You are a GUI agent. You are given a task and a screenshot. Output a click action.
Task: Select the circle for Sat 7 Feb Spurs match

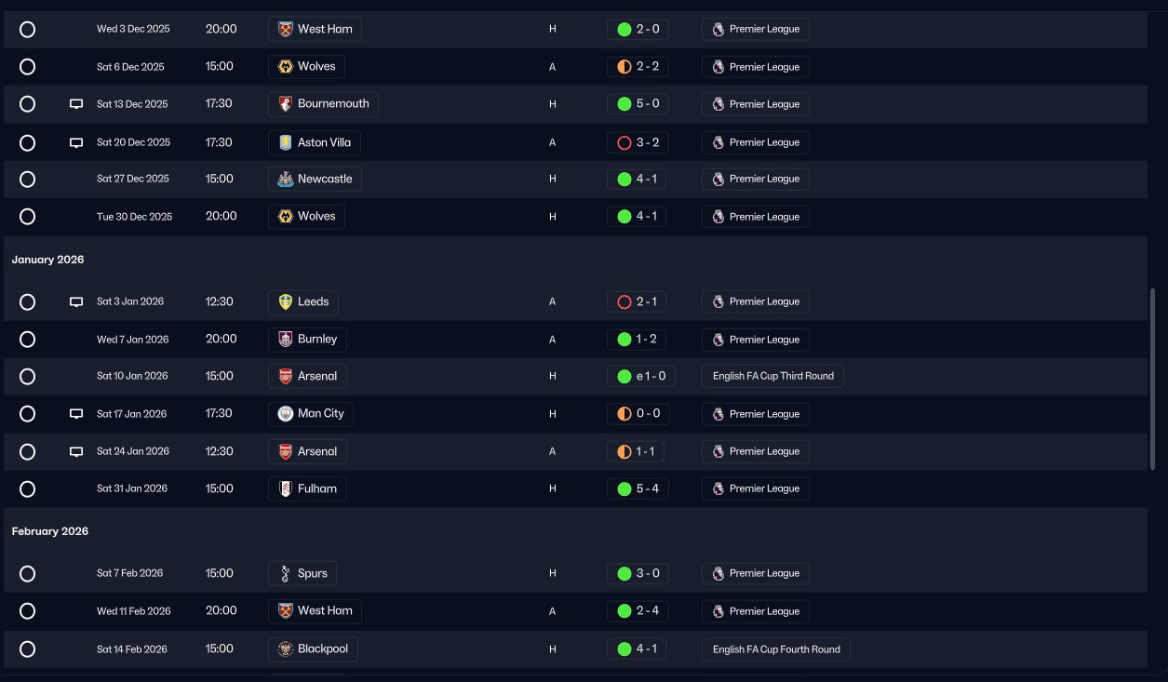tap(28, 574)
